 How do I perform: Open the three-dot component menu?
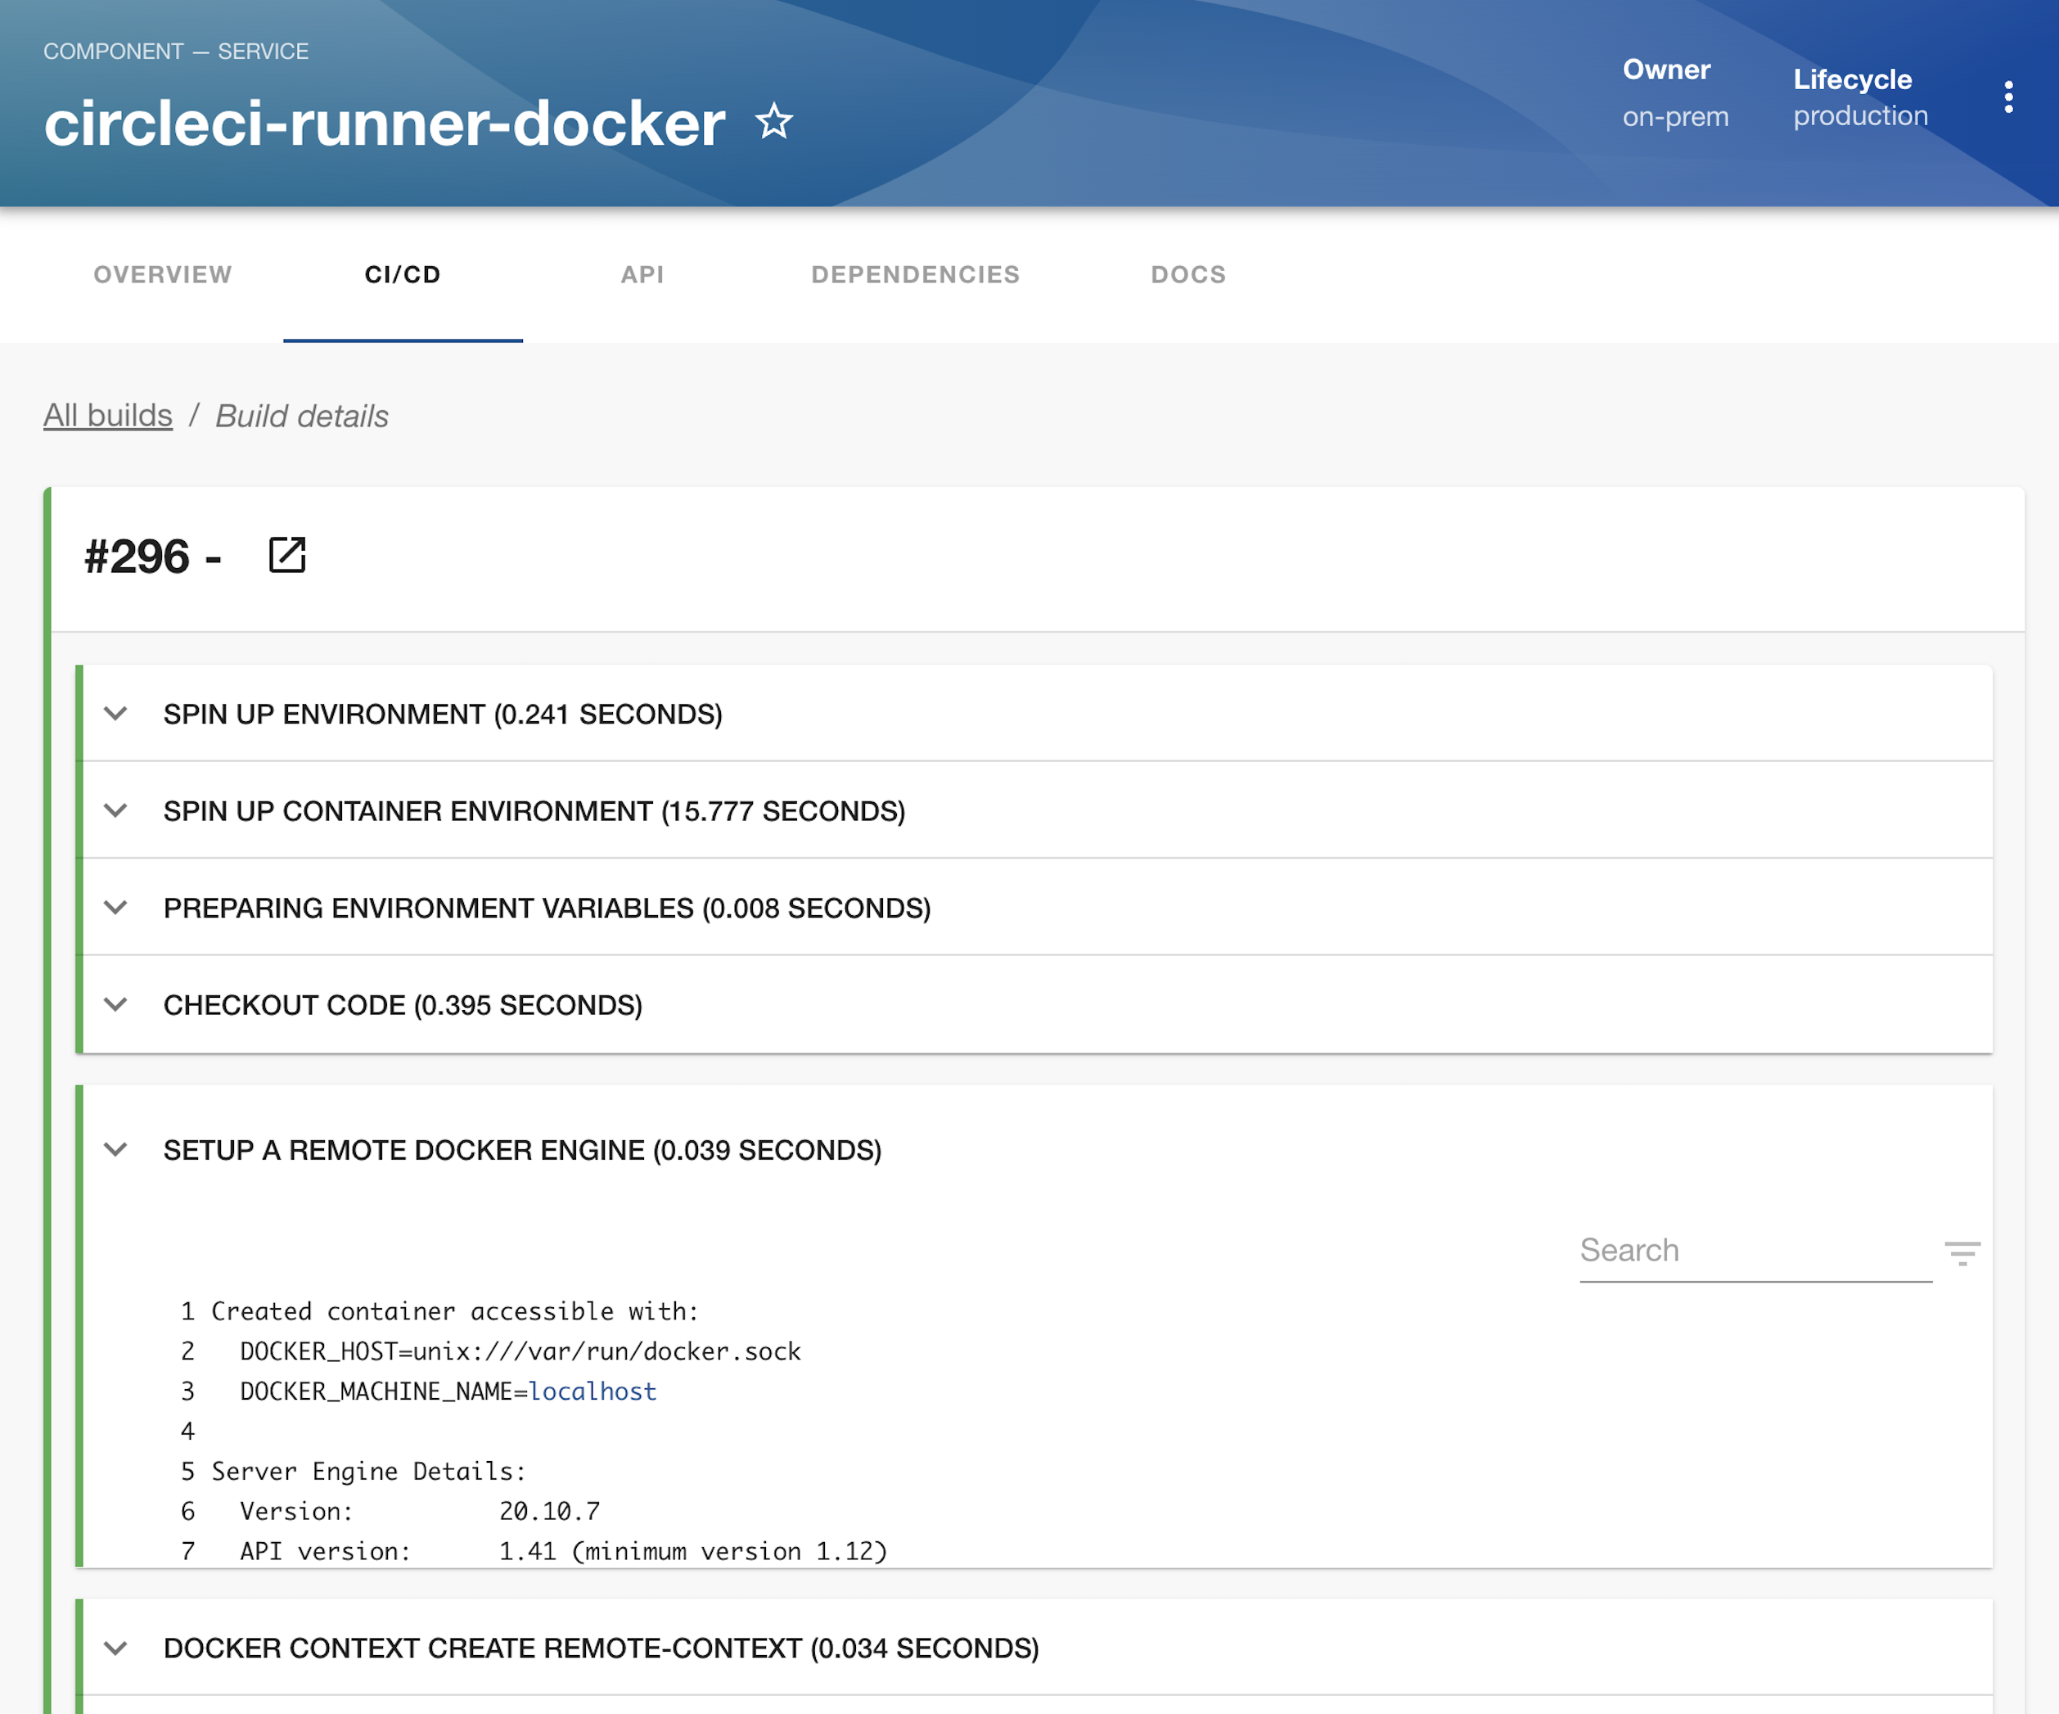pyautogui.click(x=2008, y=97)
